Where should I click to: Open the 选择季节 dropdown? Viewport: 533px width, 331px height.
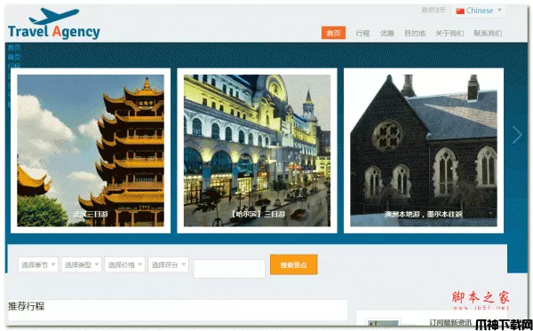pos(38,264)
